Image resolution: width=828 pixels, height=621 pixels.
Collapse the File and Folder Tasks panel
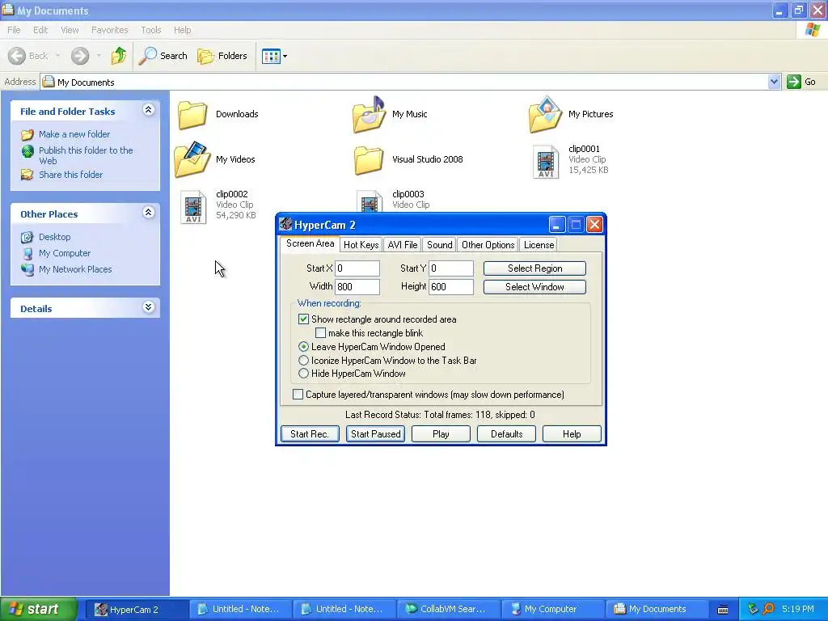point(149,110)
